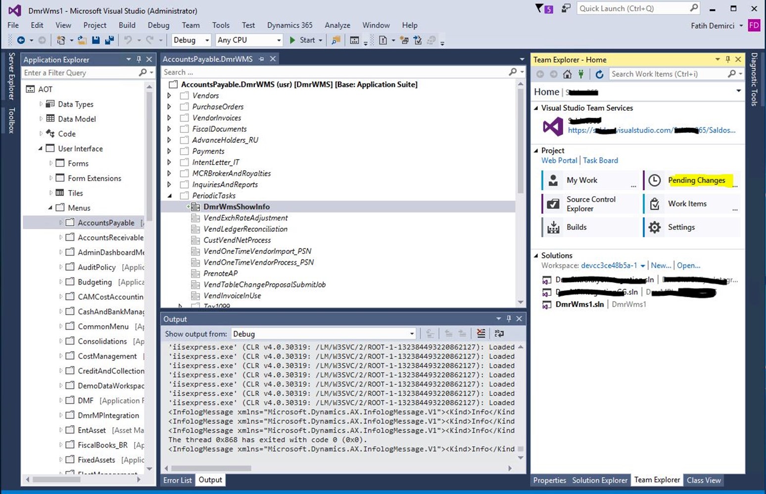This screenshot has width=766, height=494.
Task: Collapse the Menus node in Application Explorer
Action: (50, 207)
